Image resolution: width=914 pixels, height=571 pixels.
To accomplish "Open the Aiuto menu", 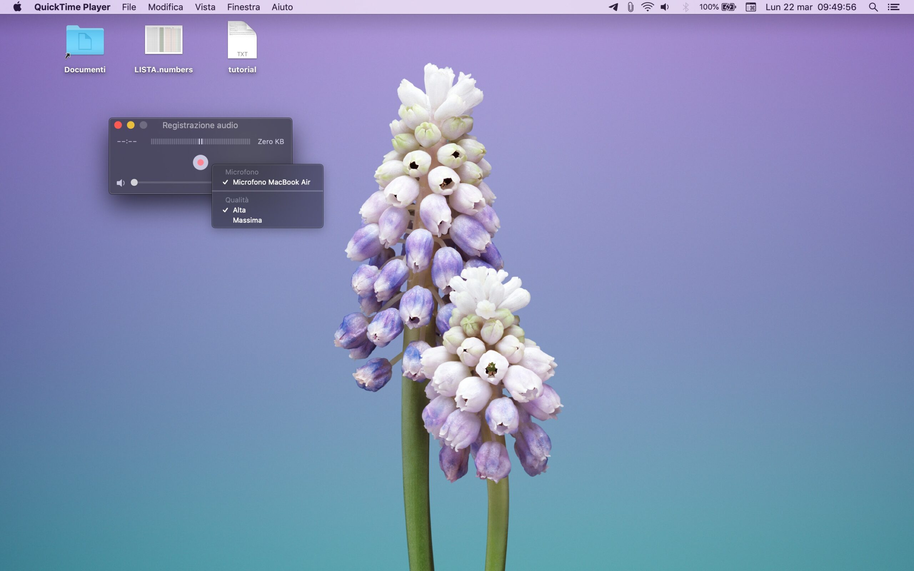I will click(x=282, y=7).
